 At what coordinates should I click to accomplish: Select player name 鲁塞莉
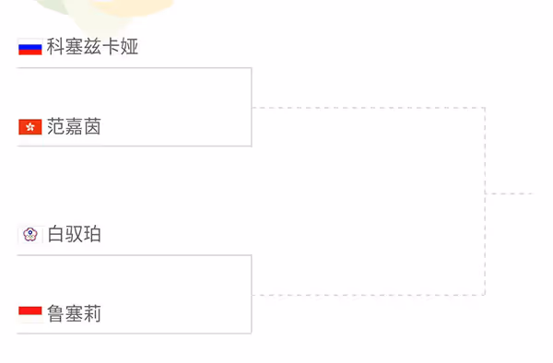[74, 314]
